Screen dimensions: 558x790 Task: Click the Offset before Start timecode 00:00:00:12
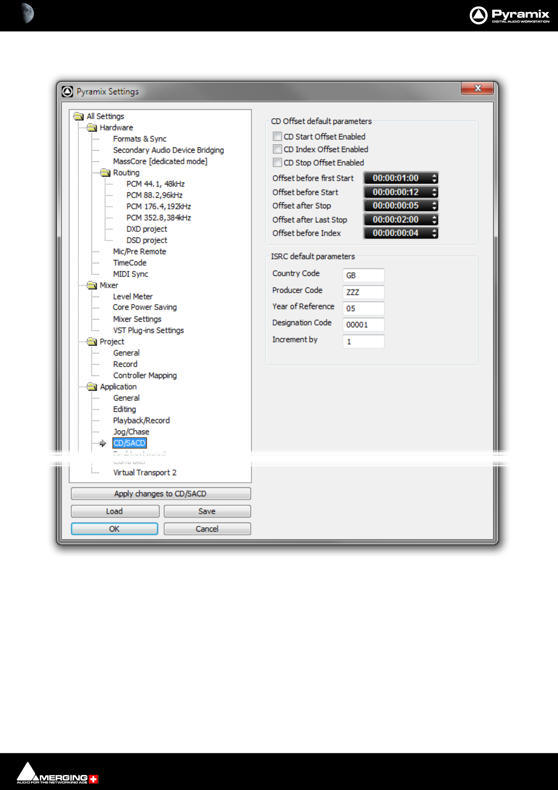click(x=396, y=192)
